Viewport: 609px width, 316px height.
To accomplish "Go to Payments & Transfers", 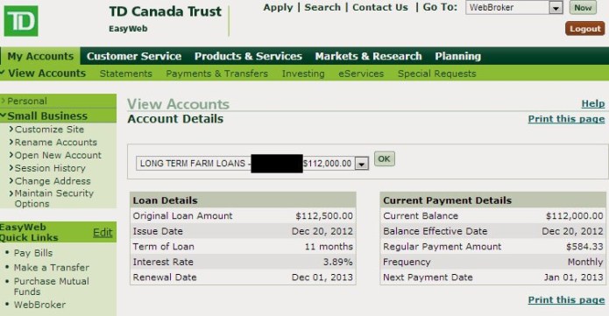I will coord(216,74).
